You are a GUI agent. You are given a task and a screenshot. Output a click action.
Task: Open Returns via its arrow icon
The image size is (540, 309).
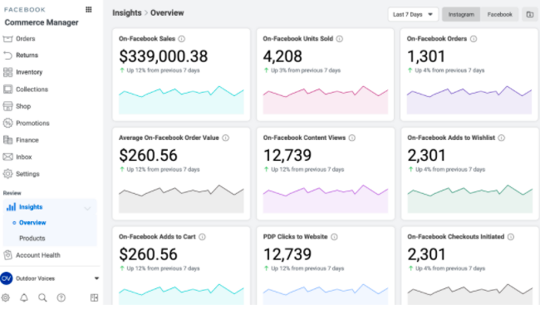point(7,56)
